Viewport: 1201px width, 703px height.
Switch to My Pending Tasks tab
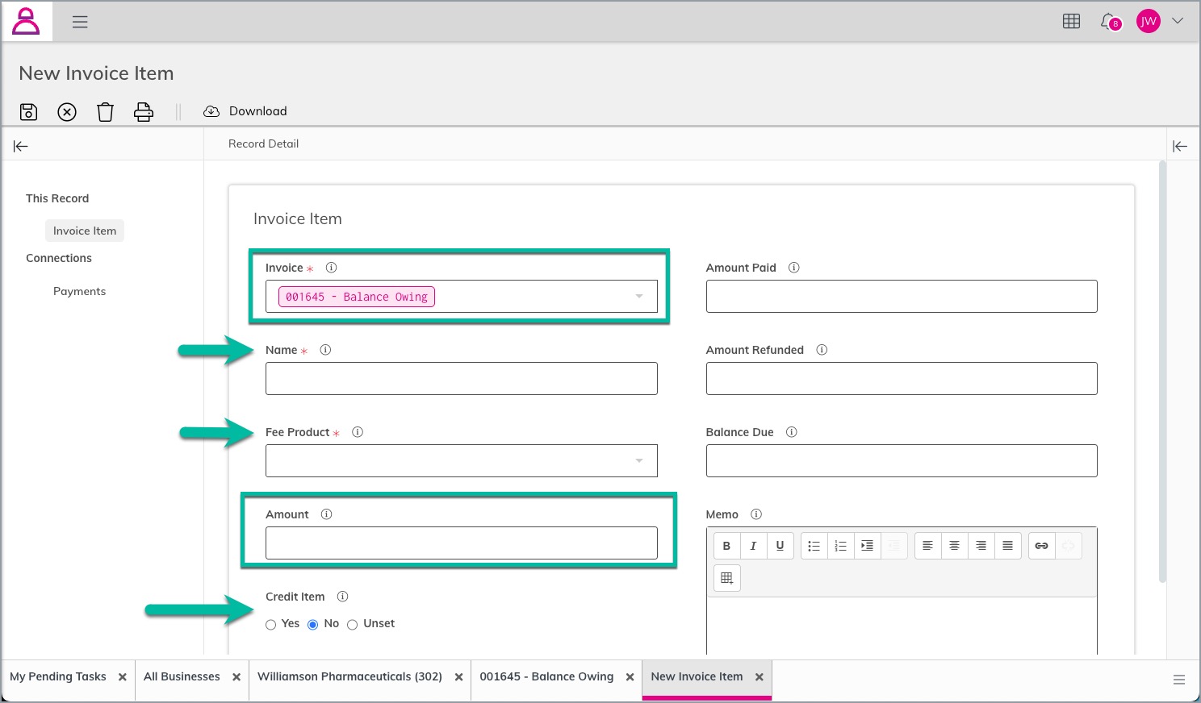(x=58, y=676)
